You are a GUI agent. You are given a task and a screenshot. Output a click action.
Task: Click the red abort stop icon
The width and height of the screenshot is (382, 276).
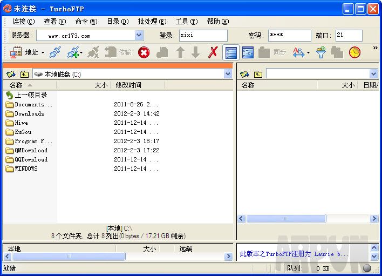pos(144,52)
